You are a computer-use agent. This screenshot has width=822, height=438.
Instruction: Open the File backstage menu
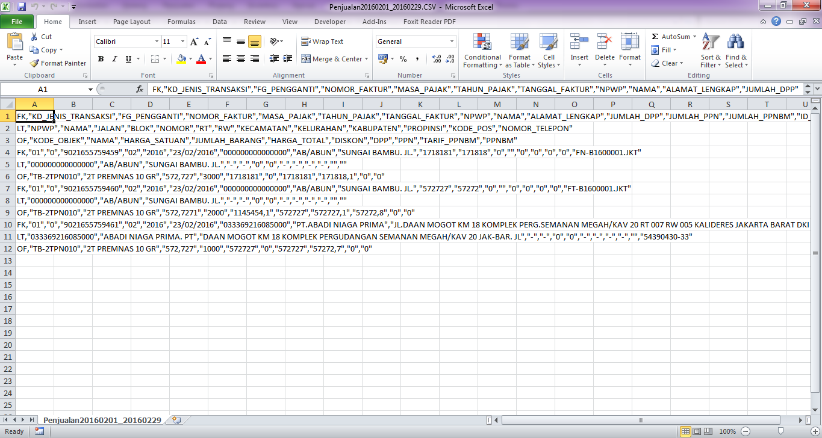coord(17,22)
